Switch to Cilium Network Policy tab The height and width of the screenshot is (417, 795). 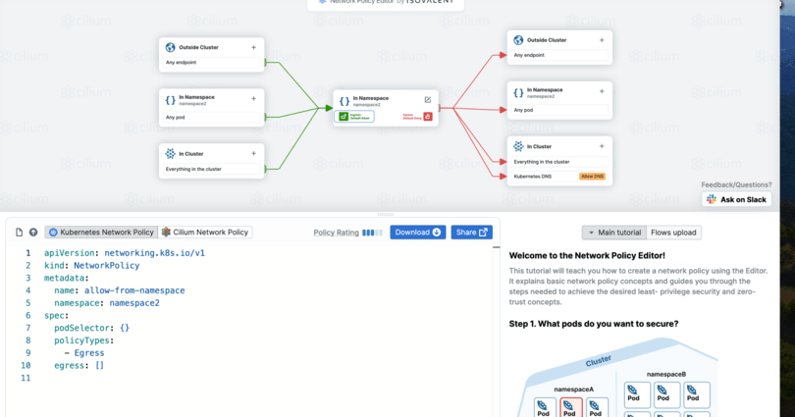pyautogui.click(x=205, y=233)
